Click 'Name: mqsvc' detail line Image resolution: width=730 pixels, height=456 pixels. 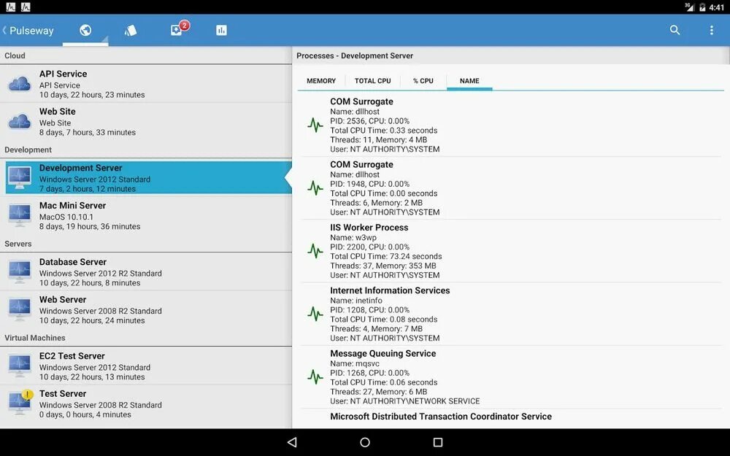pos(355,363)
